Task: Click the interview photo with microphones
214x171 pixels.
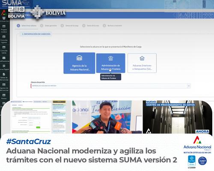Action: click(107, 117)
